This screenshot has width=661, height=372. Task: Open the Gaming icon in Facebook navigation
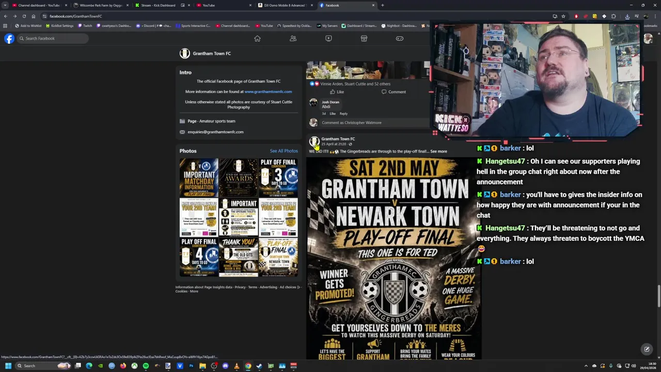pos(400,38)
